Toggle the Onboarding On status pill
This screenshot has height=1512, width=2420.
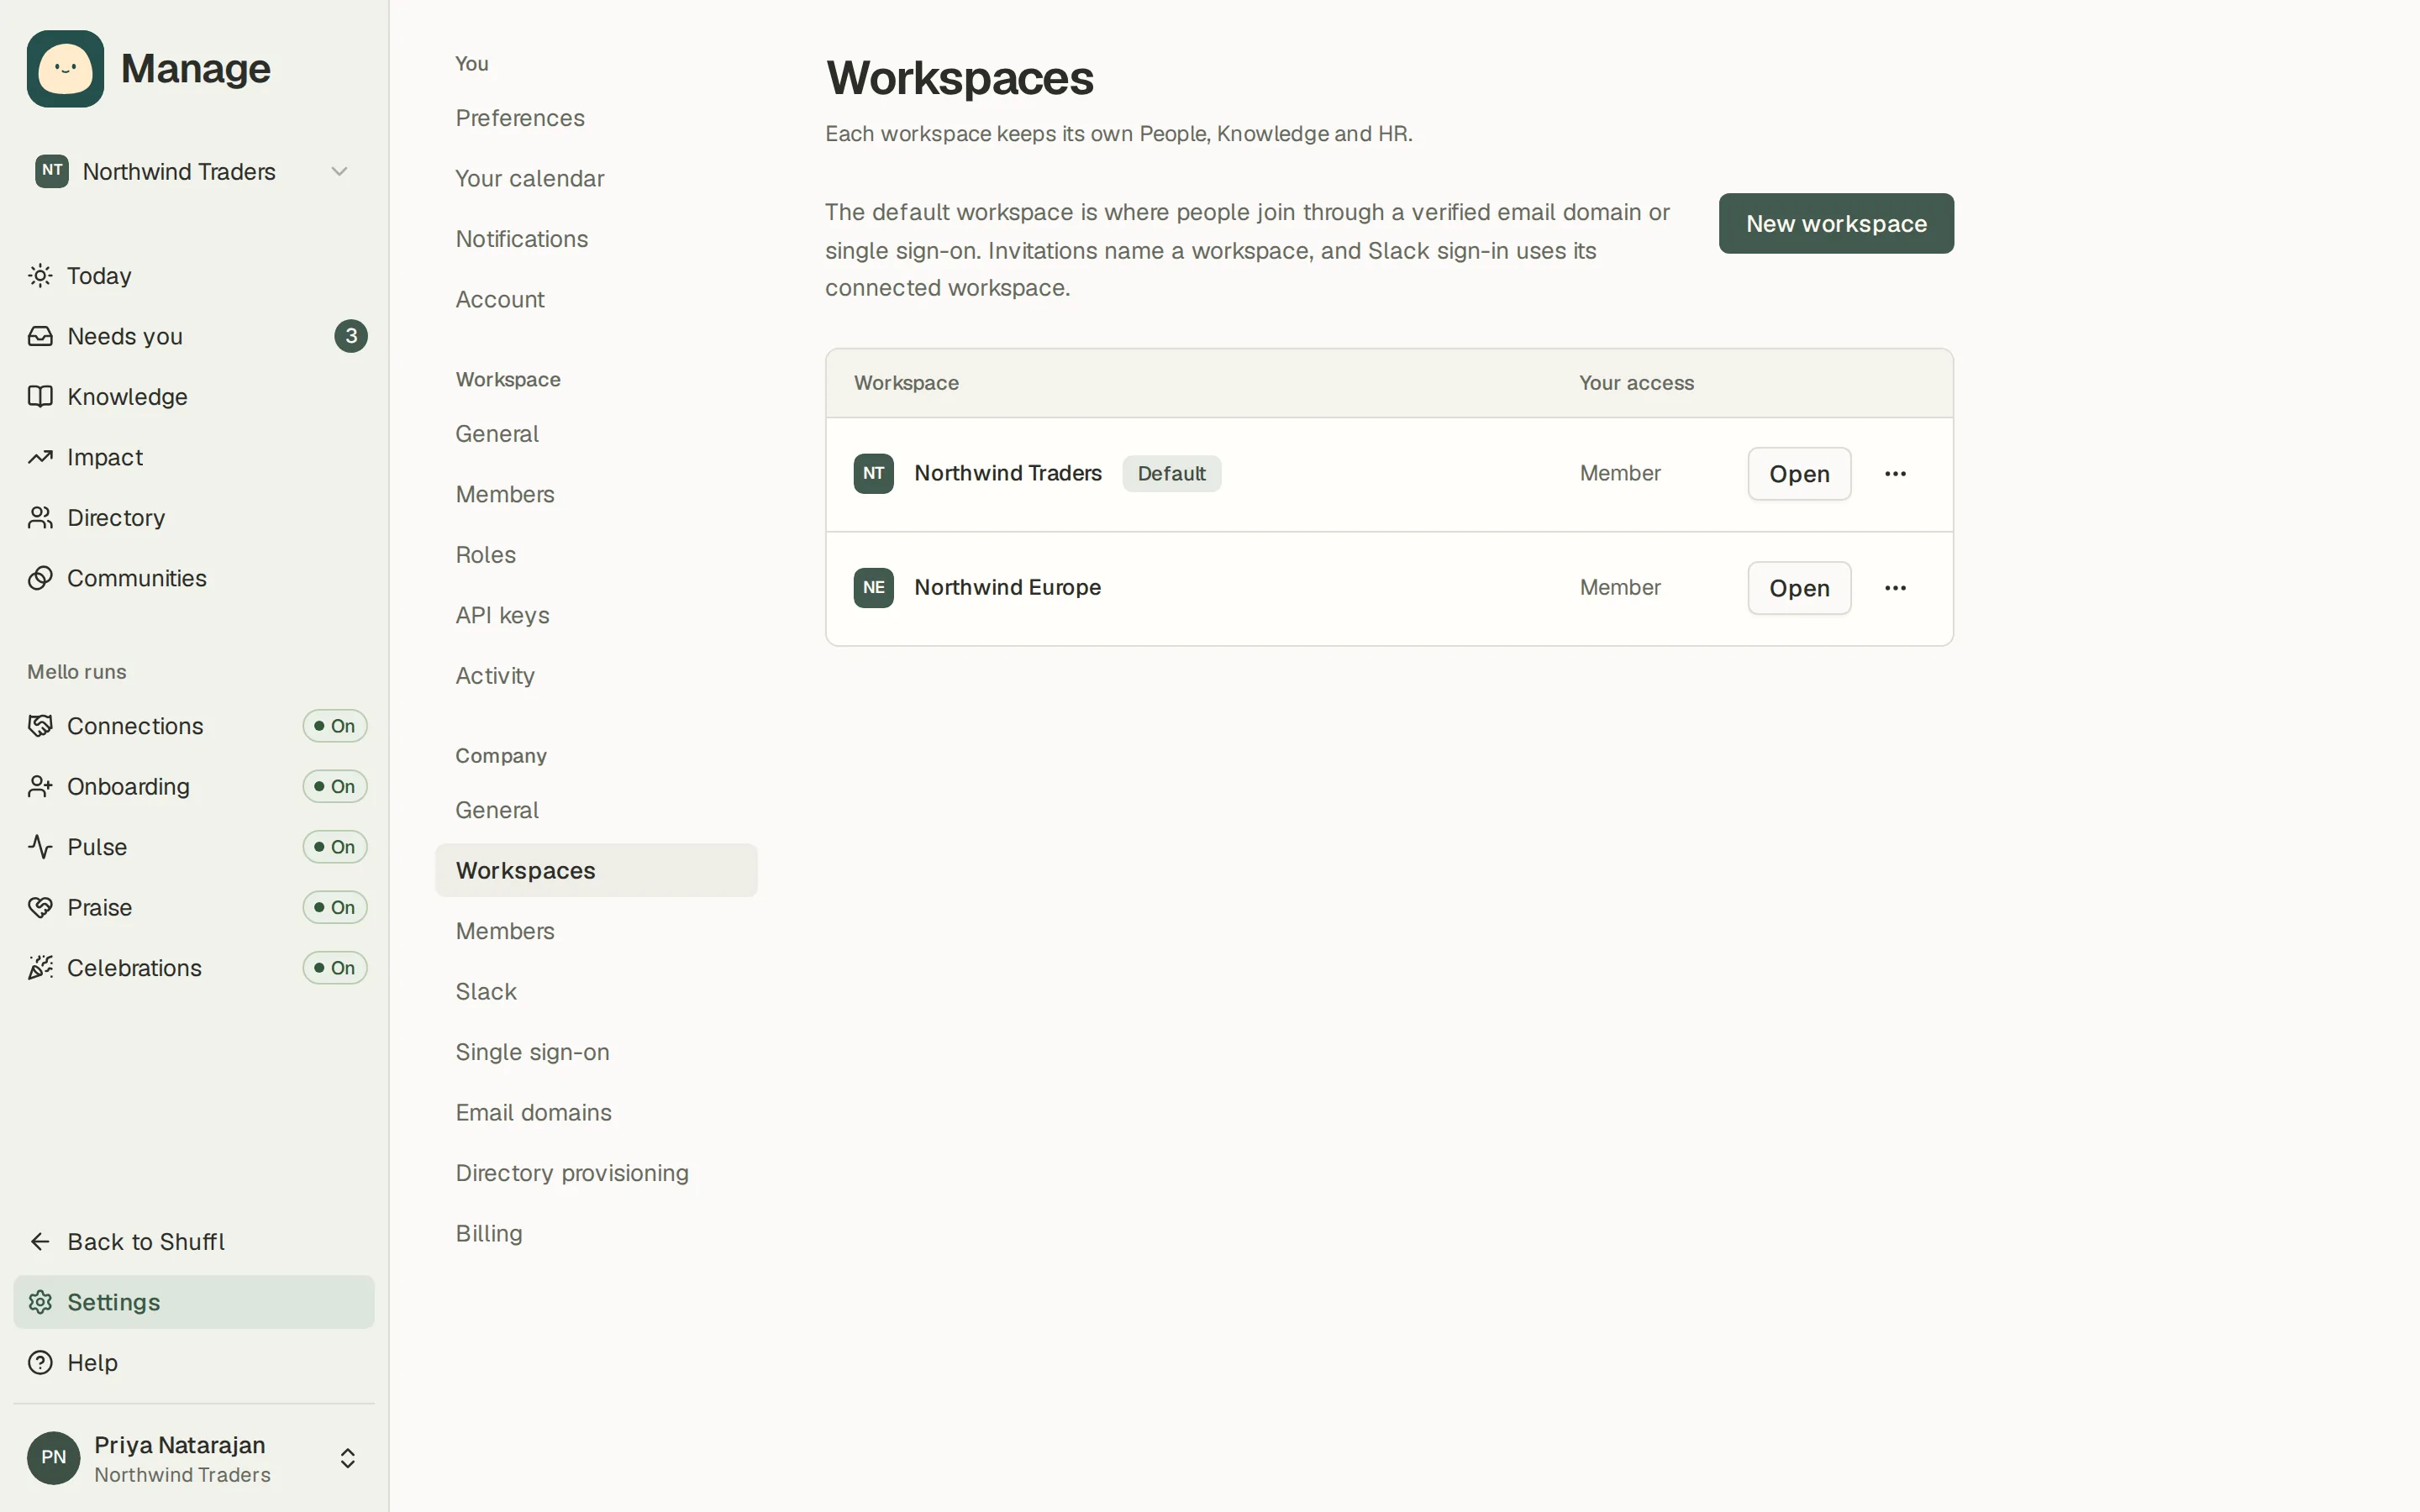(x=335, y=787)
